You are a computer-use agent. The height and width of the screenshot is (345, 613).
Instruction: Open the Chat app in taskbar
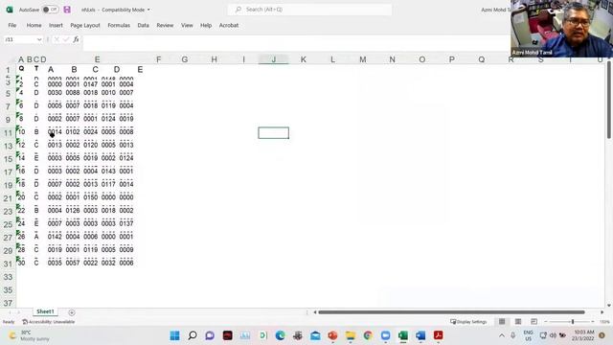(210, 335)
